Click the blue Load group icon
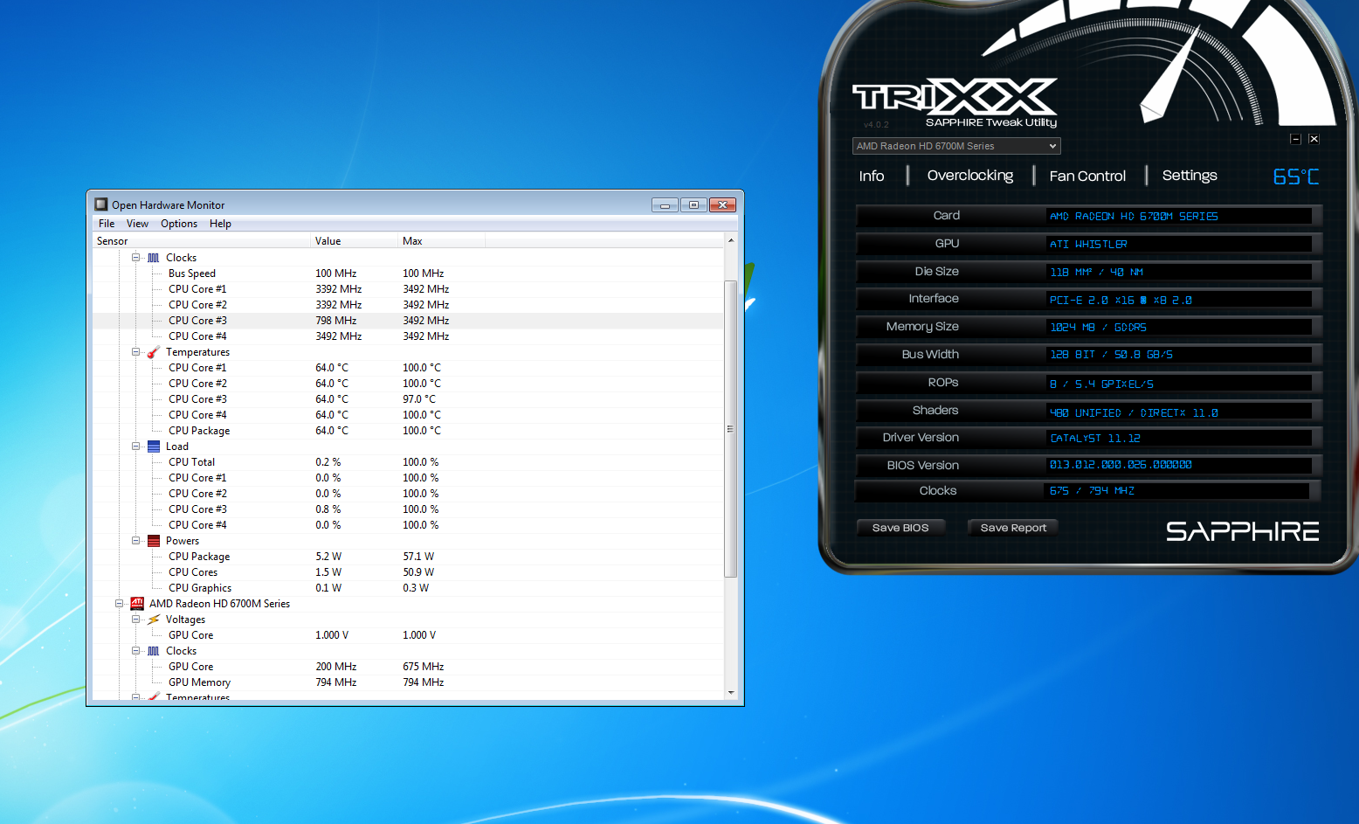This screenshot has height=824, width=1359. (154, 447)
